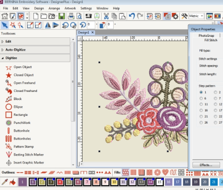Collapse the Digitize toolbox section
The height and width of the screenshot is (190, 223).
pyautogui.click(x=35, y=58)
